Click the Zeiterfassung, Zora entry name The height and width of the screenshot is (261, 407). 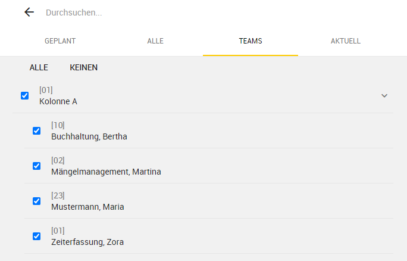point(87,242)
